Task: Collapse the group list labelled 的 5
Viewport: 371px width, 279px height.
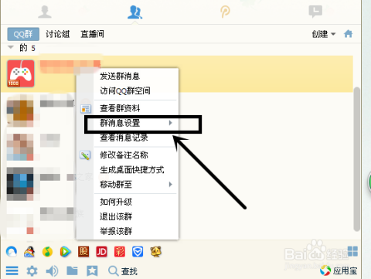Action: (11, 47)
